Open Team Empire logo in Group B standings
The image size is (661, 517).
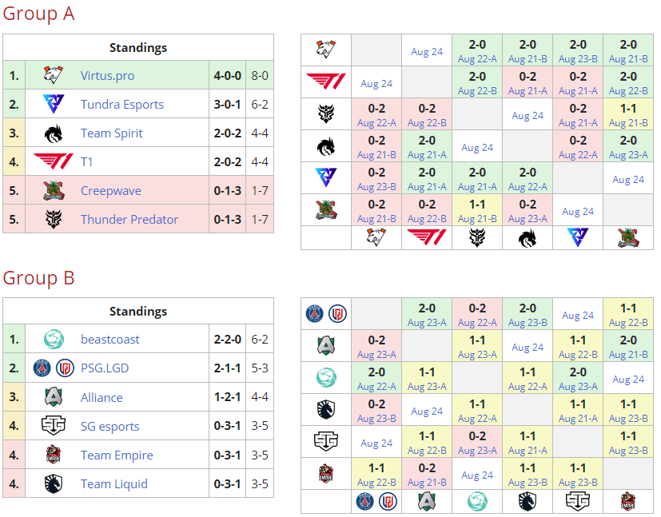[x=54, y=455]
